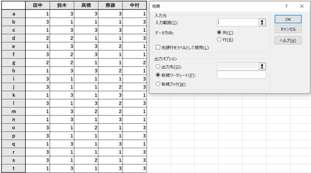Select the 行 data direction radio button
311x173 pixels.
tap(220, 40)
